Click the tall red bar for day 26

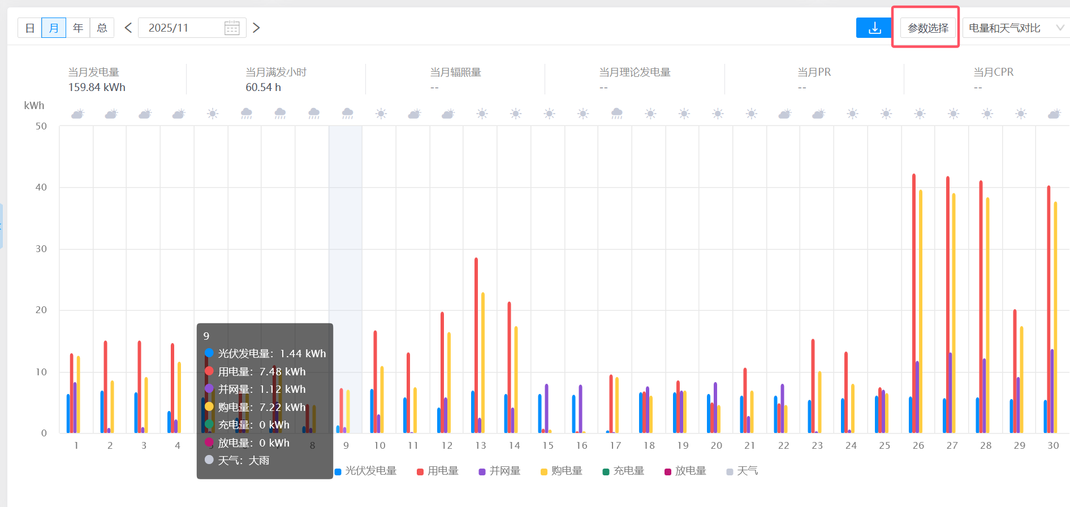[914, 305]
